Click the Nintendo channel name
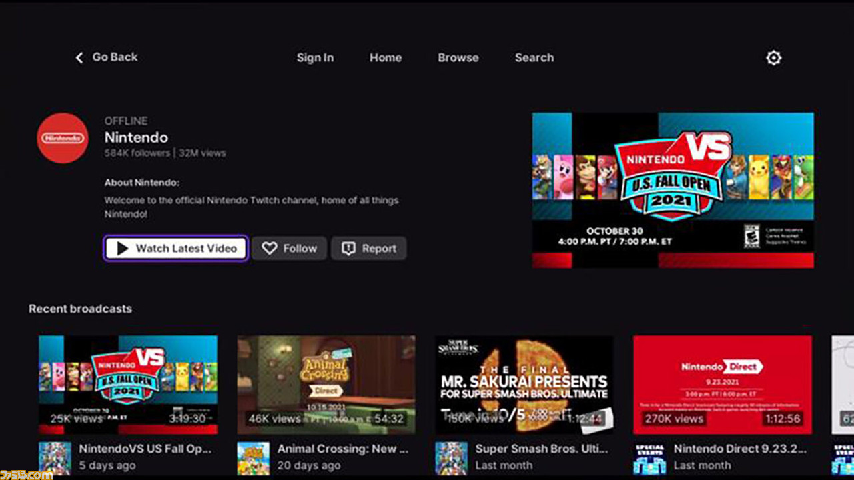The image size is (854, 480). [x=136, y=138]
